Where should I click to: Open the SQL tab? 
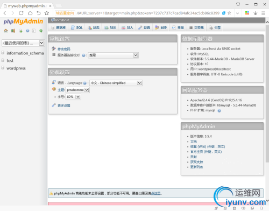[77, 27]
